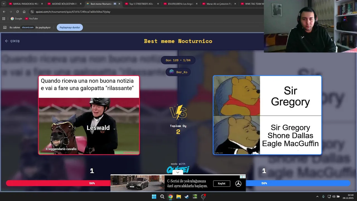Go back in the browser
The image size is (357, 201).
pyautogui.click(x=4, y=12)
